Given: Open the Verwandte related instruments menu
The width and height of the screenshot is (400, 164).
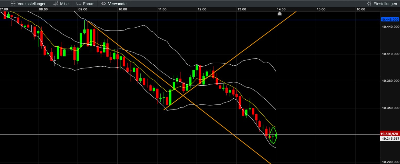Looking at the screenshot, I should [x=114, y=4].
